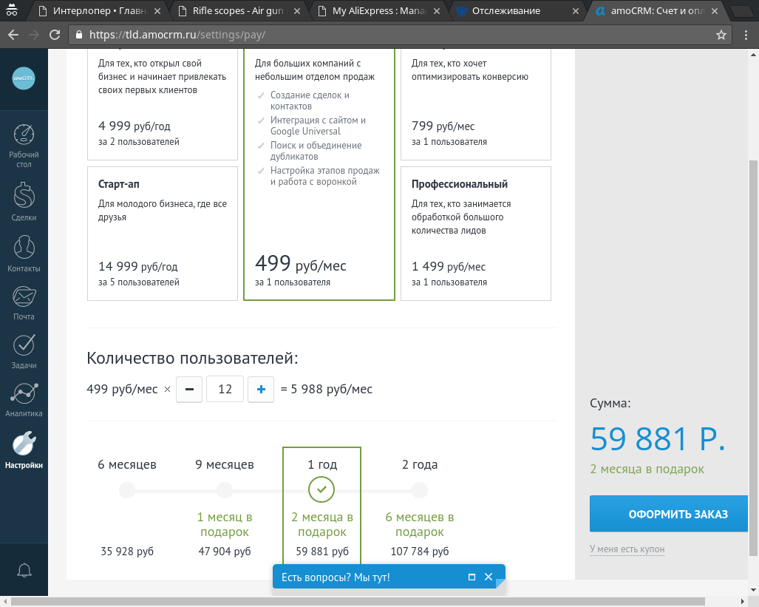
Task: Go to Контакты in sidebar
Action: (24, 254)
